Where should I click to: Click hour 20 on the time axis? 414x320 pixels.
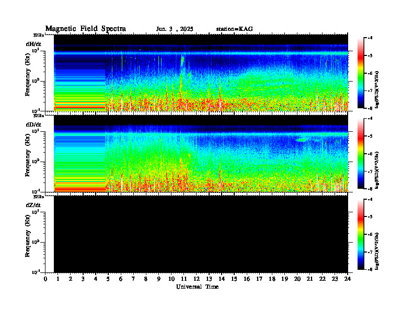point(297,279)
